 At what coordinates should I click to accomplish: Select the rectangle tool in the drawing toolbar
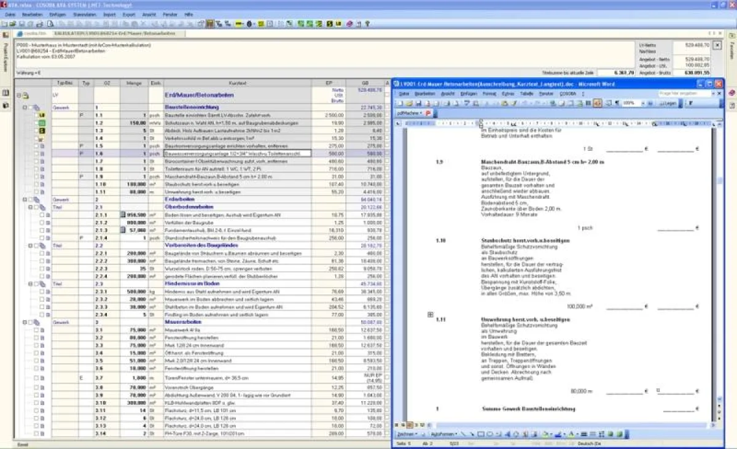(481, 434)
